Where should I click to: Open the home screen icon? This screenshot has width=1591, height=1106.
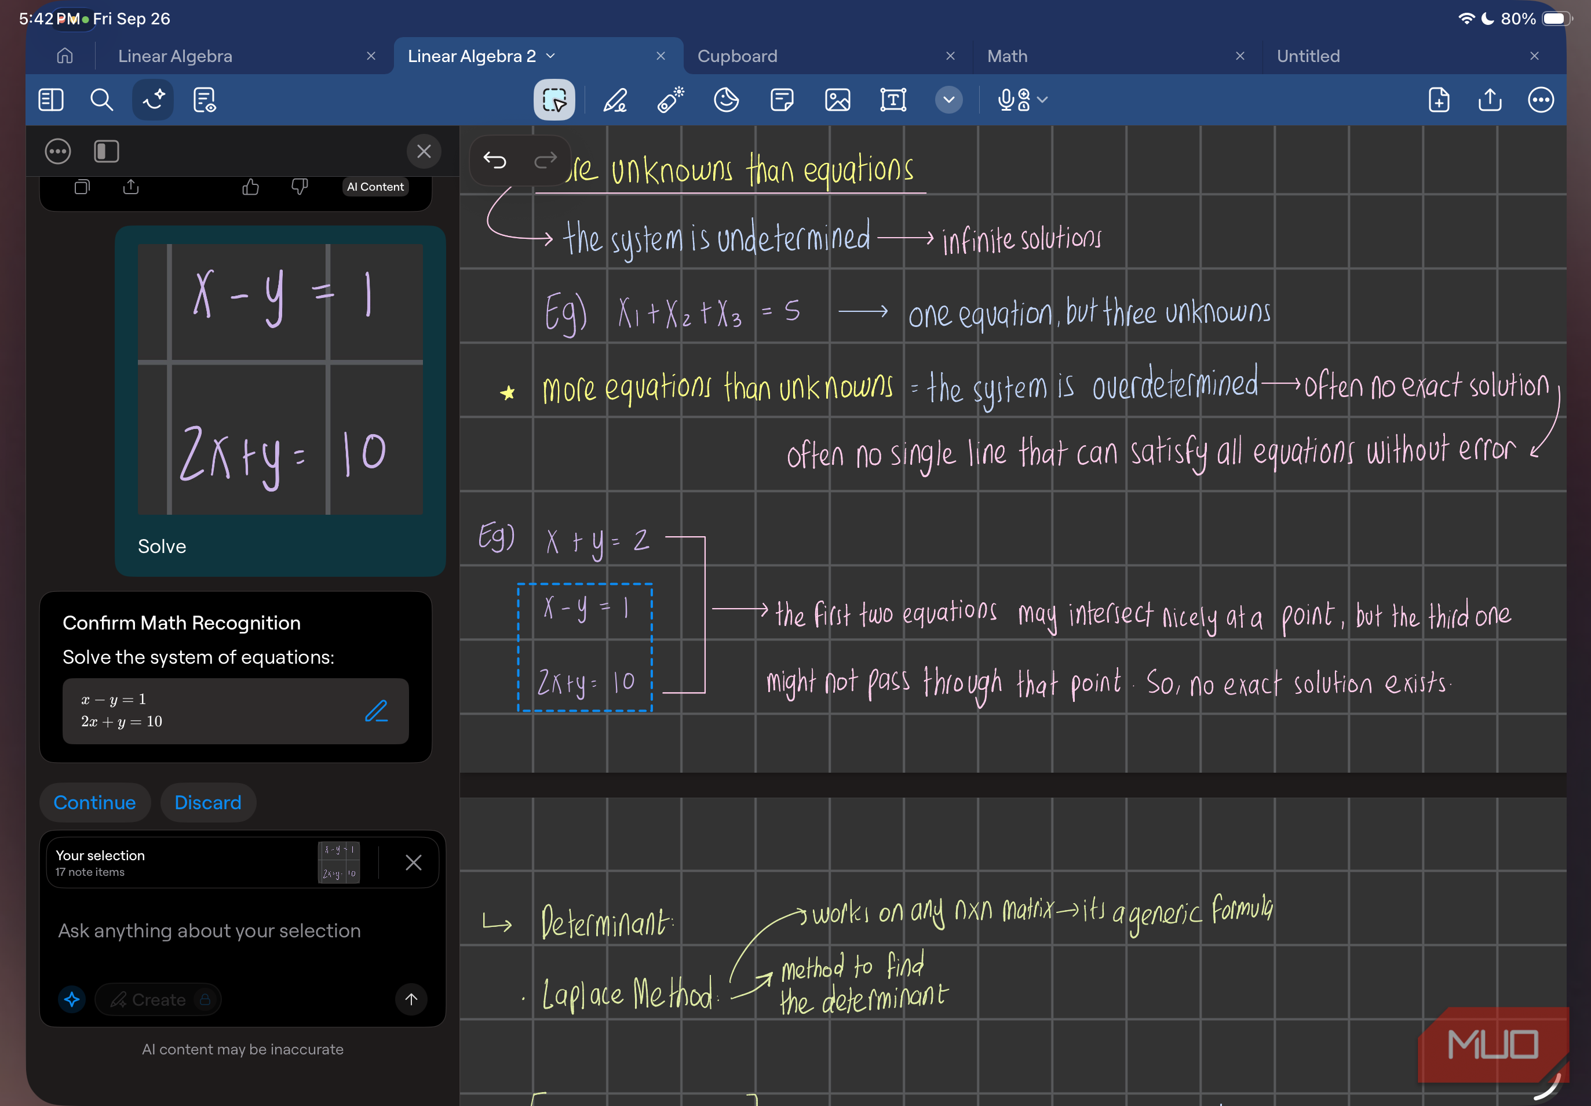64,56
